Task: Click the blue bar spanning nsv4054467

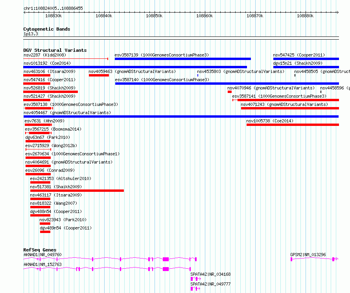Action: tap(181, 116)
